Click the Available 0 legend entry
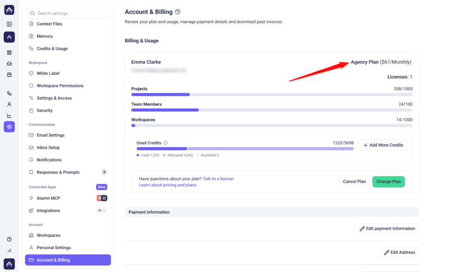Image resolution: width=476 pixels, height=272 pixels. point(208,155)
